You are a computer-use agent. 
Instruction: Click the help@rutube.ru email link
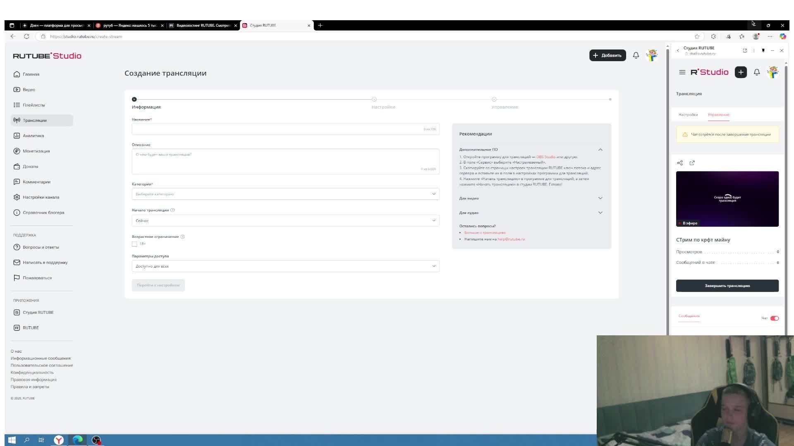pyautogui.click(x=511, y=239)
